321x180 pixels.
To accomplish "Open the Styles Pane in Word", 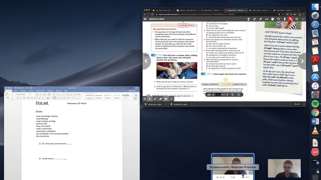I will click(x=135, y=96).
